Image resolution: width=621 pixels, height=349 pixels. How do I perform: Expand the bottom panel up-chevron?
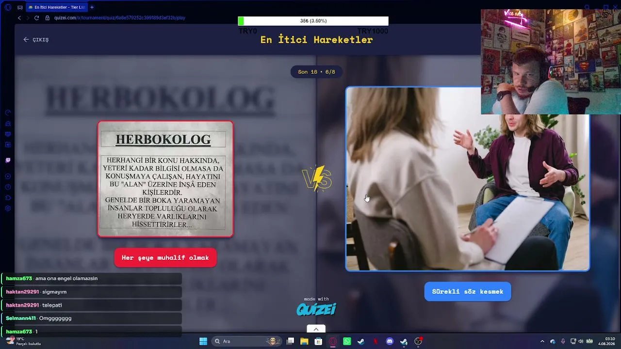tap(316, 329)
